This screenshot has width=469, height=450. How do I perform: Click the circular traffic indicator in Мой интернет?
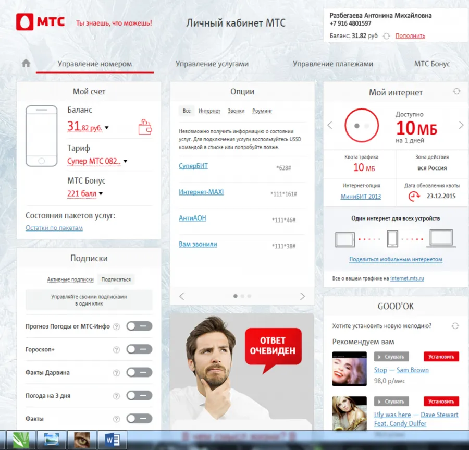[362, 125]
